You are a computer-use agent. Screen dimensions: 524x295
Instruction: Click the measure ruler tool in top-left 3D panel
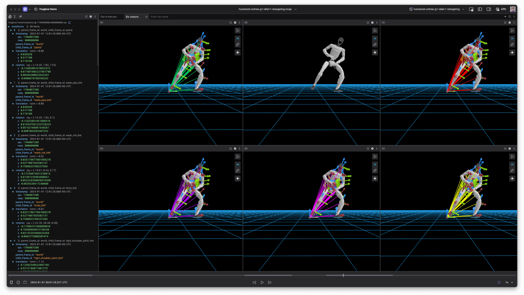(238, 45)
